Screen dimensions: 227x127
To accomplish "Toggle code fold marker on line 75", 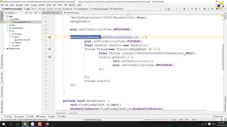I will click(x=55, y=101).
